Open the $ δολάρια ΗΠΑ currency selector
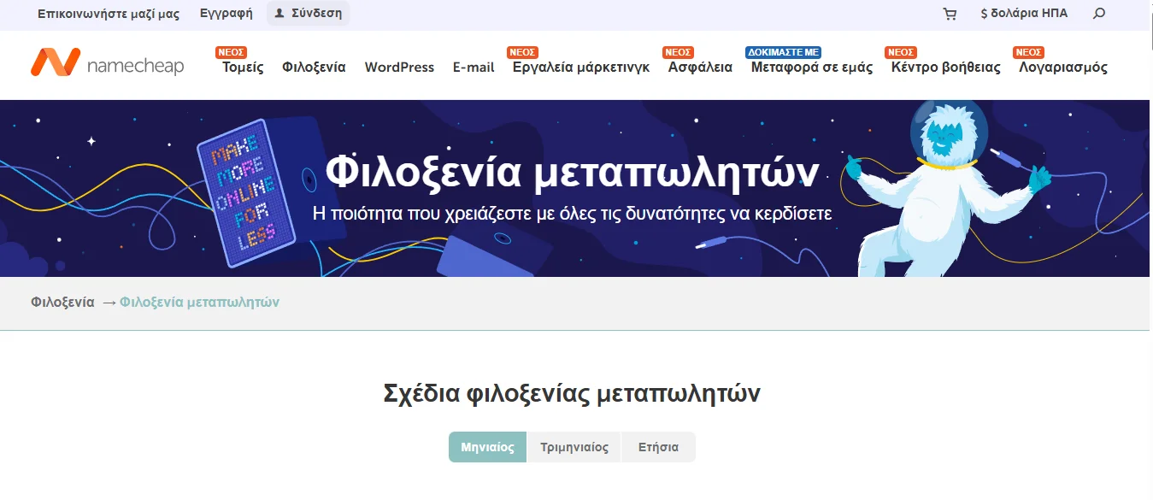 1024,14
